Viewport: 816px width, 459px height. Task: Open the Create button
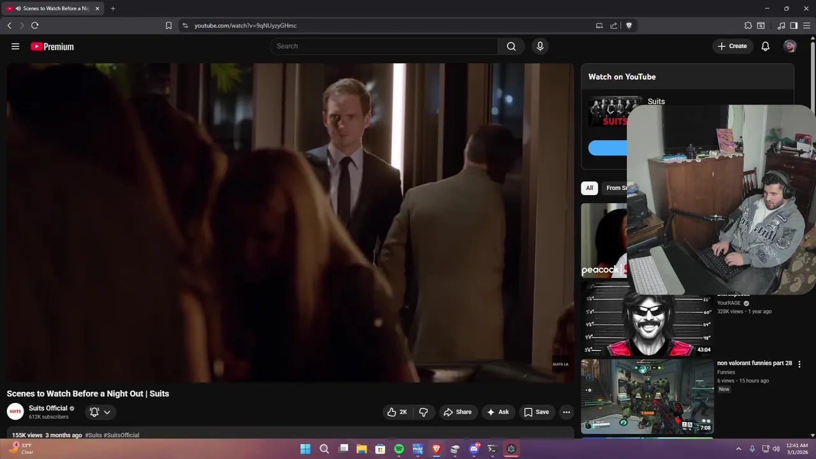click(732, 46)
